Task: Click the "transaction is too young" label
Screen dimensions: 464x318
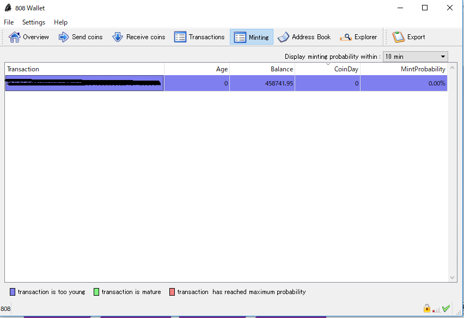Action: click(x=52, y=292)
